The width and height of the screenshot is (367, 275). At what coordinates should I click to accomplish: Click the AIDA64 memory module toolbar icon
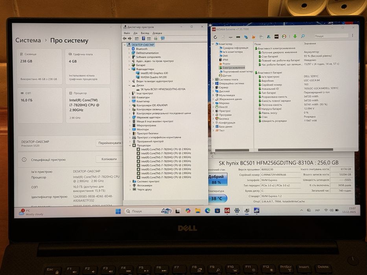(238, 37)
